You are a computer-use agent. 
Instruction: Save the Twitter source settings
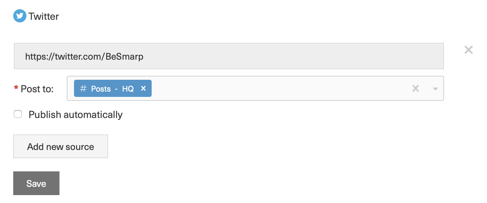coord(36,183)
